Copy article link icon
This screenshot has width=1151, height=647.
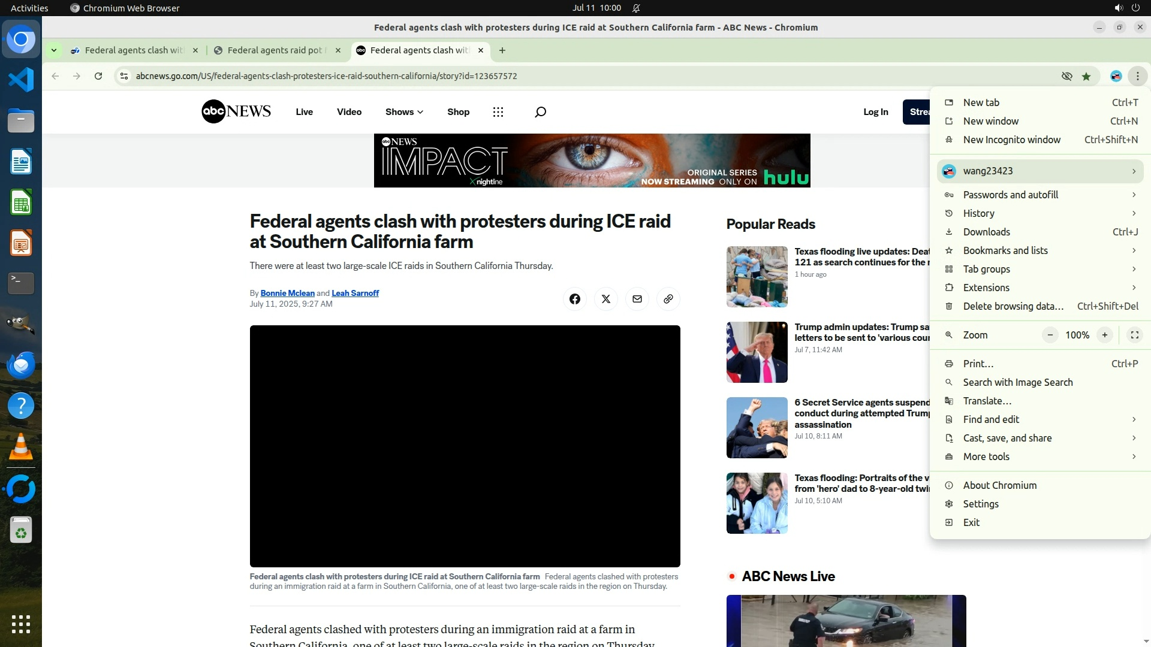(x=668, y=299)
